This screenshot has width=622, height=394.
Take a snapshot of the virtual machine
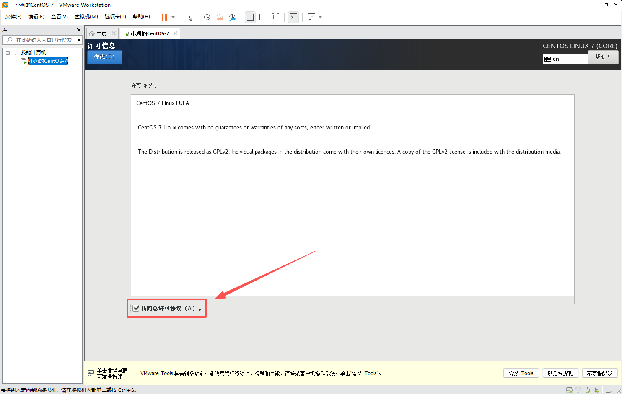pos(207,17)
